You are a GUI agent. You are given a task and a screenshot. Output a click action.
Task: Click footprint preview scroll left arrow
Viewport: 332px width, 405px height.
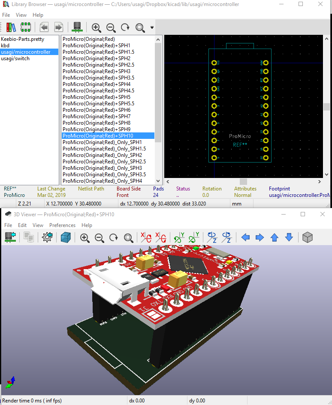pos(168,181)
